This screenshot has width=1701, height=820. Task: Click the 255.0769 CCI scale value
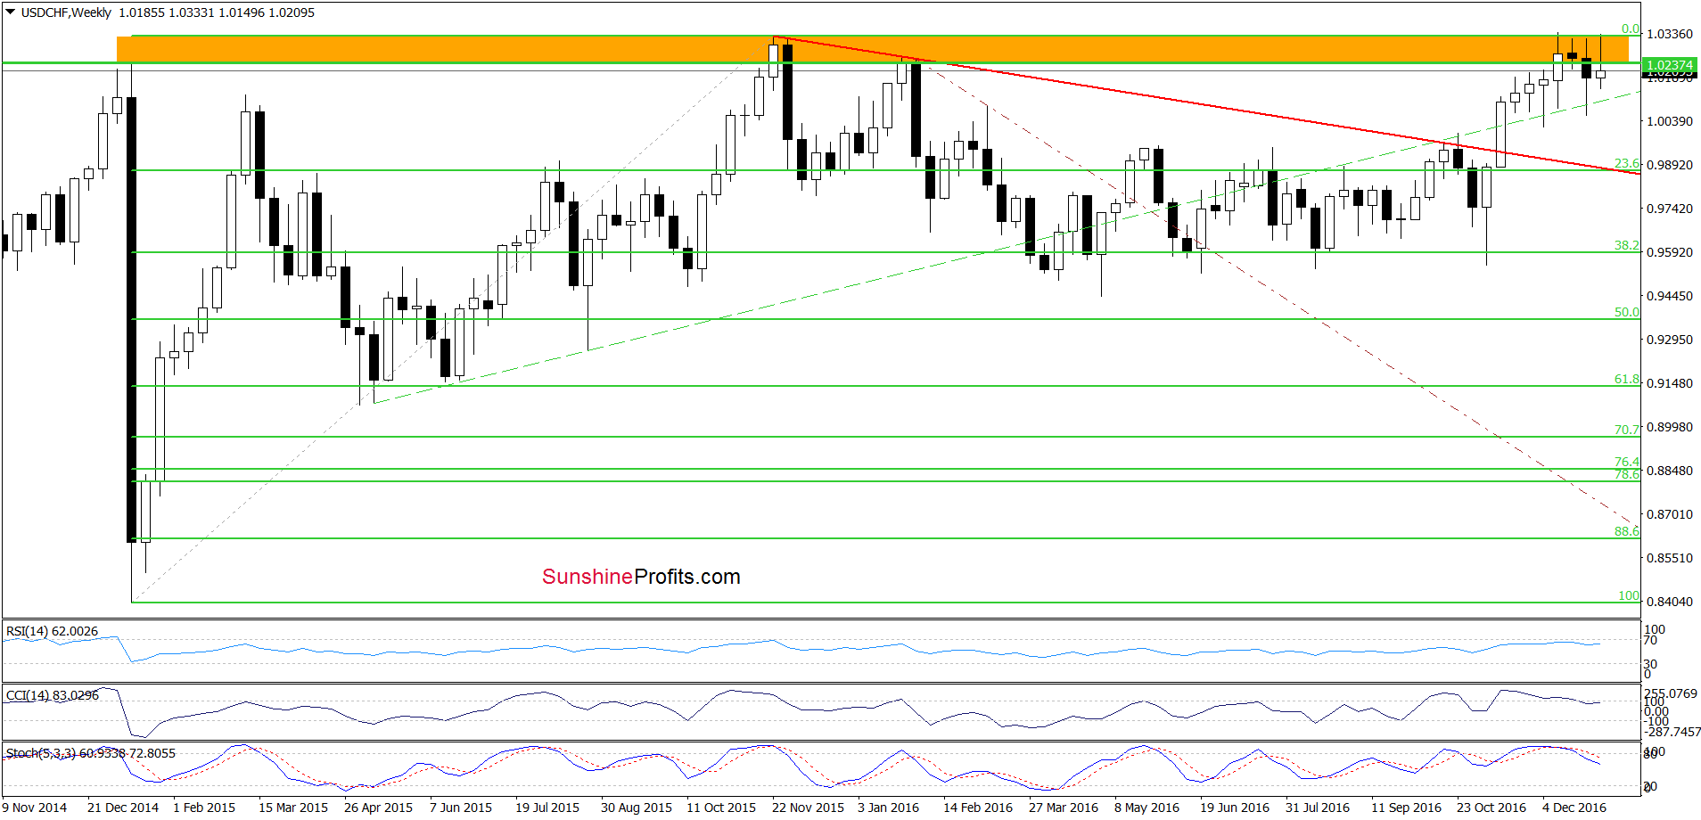coord(1671,693)
